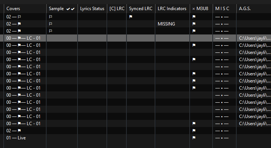Click the A.G.S. column header
This screenshot has height=148, width=271.
245,9
